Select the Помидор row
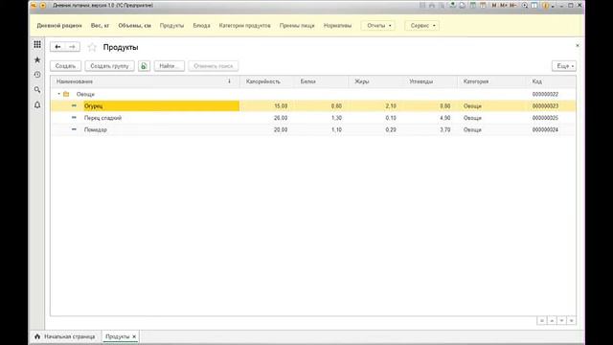613x345 pixels. coord(313,129)
